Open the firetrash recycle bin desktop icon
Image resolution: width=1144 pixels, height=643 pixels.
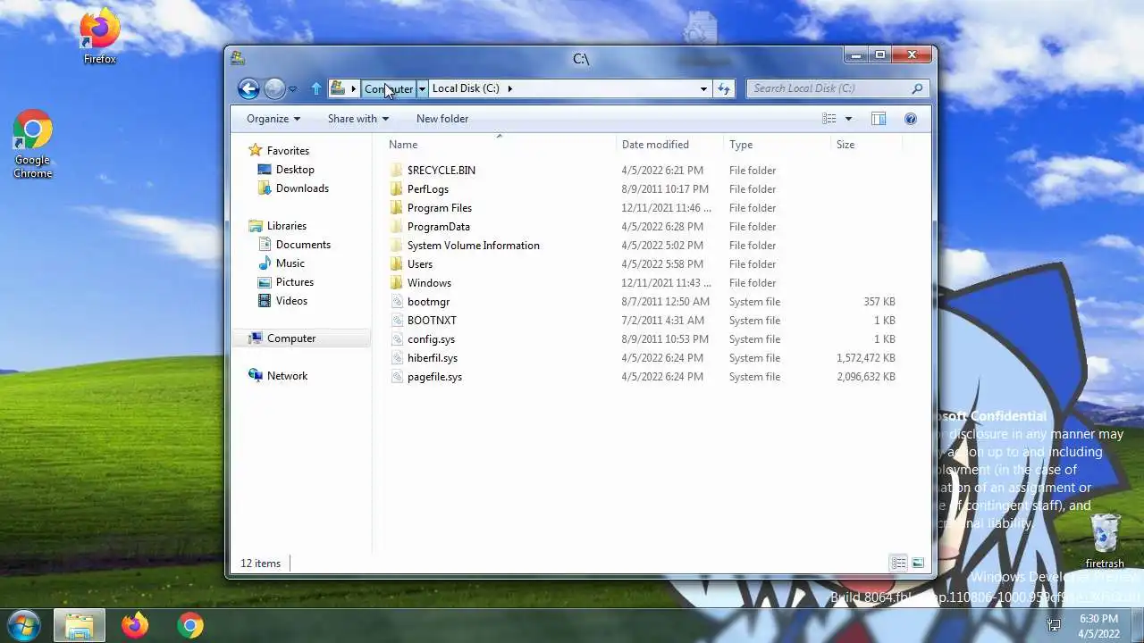pos(1105,541)
